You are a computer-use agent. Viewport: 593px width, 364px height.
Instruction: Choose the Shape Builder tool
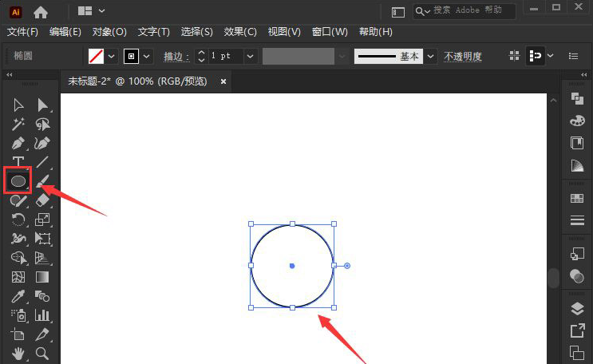point(18,258)
